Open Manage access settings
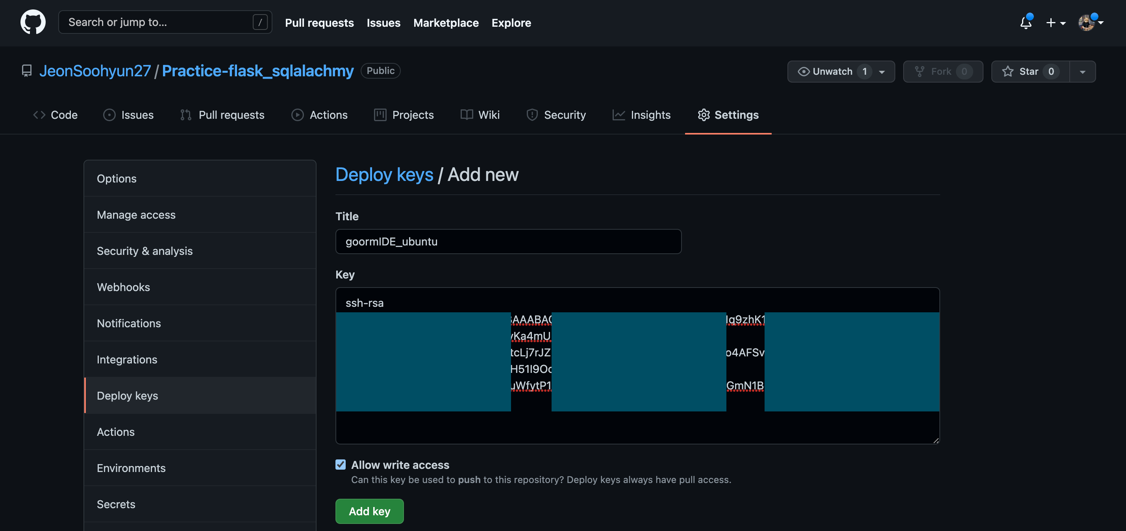 (200, 215)
